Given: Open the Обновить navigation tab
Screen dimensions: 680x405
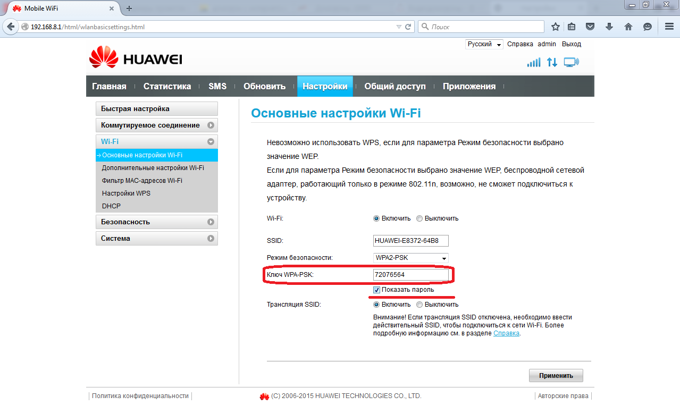Looking at the screenshot, I should pyautogui.click(x=264, y=86).
